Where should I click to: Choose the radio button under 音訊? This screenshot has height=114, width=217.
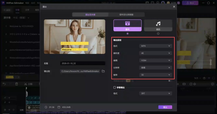(x=158, y=34)
